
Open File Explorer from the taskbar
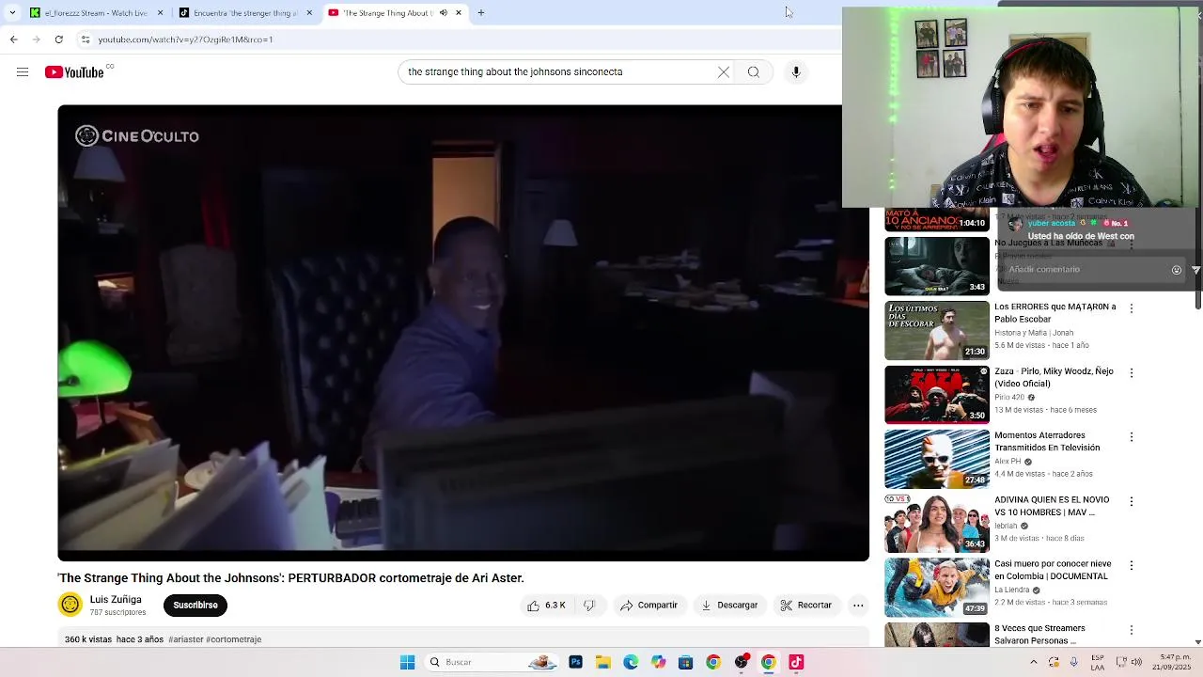pyautogui.click(x=602, y=663)
